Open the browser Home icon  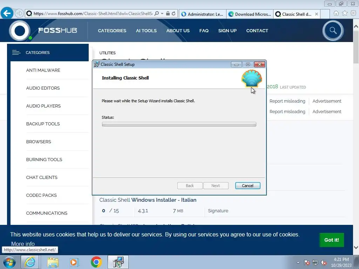(336, 13)
